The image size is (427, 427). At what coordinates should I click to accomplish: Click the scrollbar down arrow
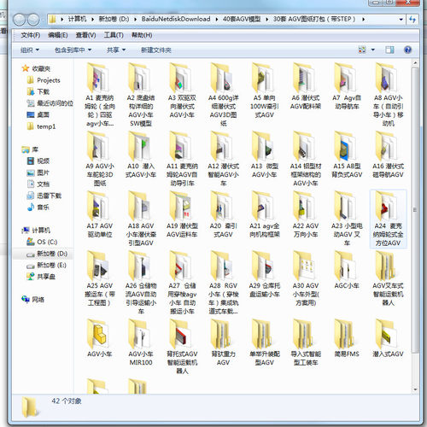coord(415,389)
